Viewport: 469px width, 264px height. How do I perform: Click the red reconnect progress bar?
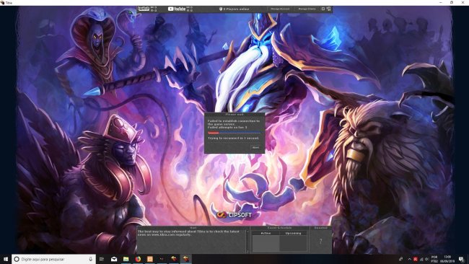point(214,133)
